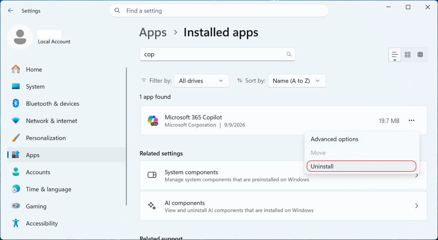Open the System components card

pyautogui.click(x=283, y=175)
